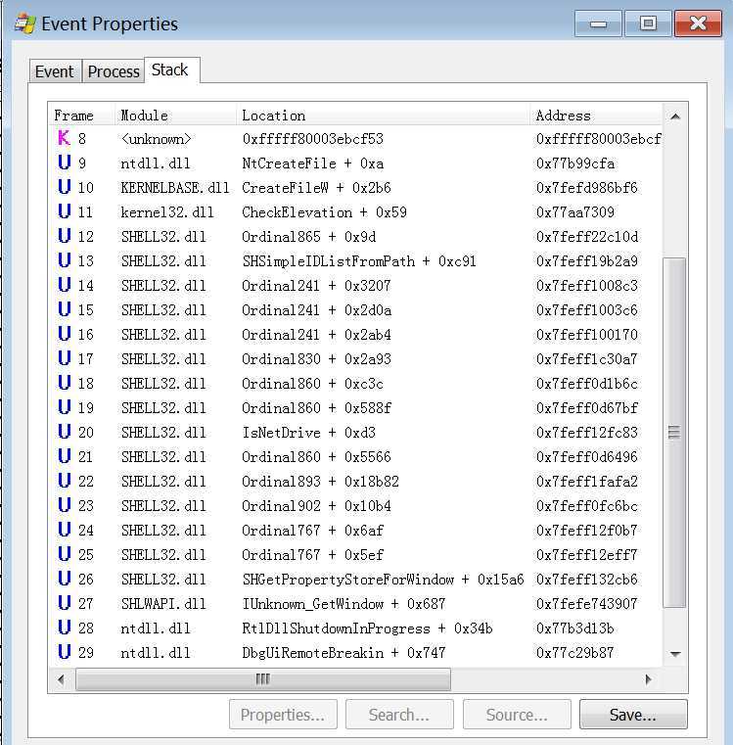Select SHGetPropertyStoreForWindow + 0x15a6 entry
733x745 pixels.
click(x=383, y=579)
